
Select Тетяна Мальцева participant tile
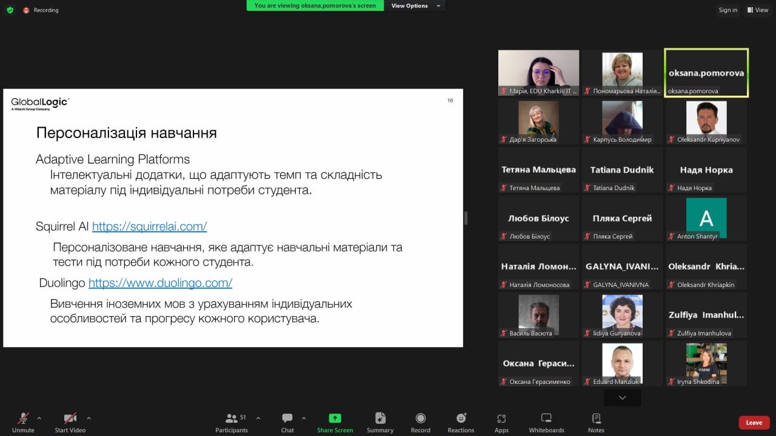point(538,170)
